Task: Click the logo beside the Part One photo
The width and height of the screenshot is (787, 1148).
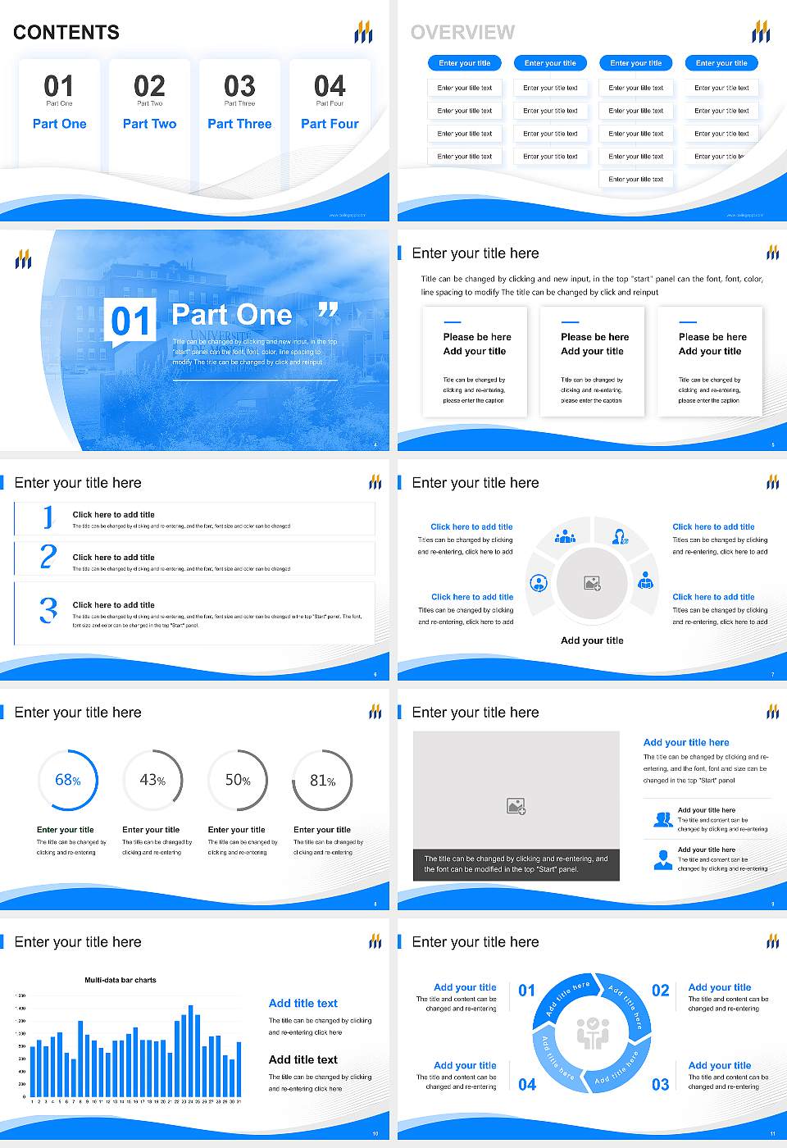Action: pyautogui.click(x=24, y=260)
